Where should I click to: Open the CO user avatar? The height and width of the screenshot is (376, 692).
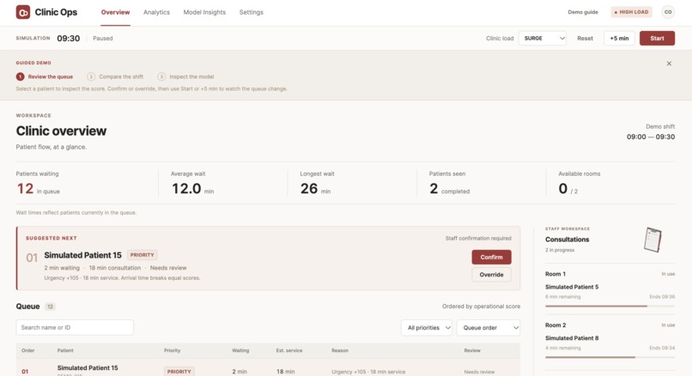pyautogui.click(x=668, y=12)
